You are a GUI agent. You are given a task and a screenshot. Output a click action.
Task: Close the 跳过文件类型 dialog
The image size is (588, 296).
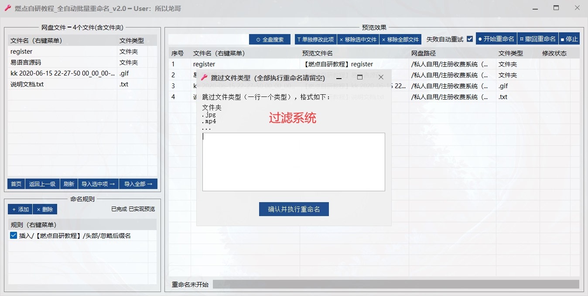(x=381, y=77)
